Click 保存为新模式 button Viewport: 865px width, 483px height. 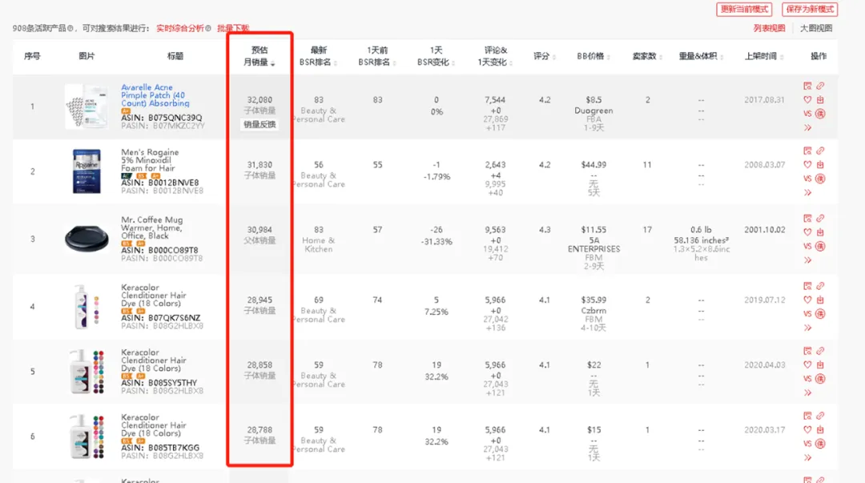click(x=809, y=10)
